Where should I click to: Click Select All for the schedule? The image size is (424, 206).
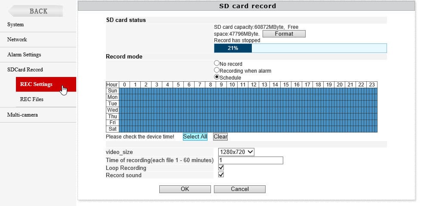coord(195,137)
